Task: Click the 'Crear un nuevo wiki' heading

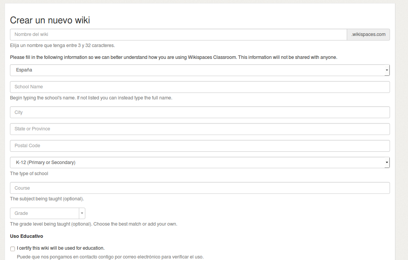Action: pos(50,20)
